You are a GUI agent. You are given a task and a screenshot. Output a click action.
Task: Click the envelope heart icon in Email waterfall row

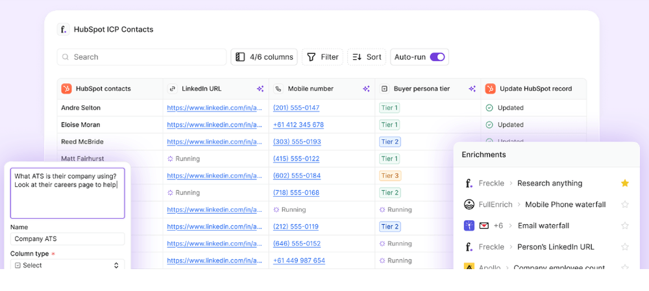(x=484, y=225)
